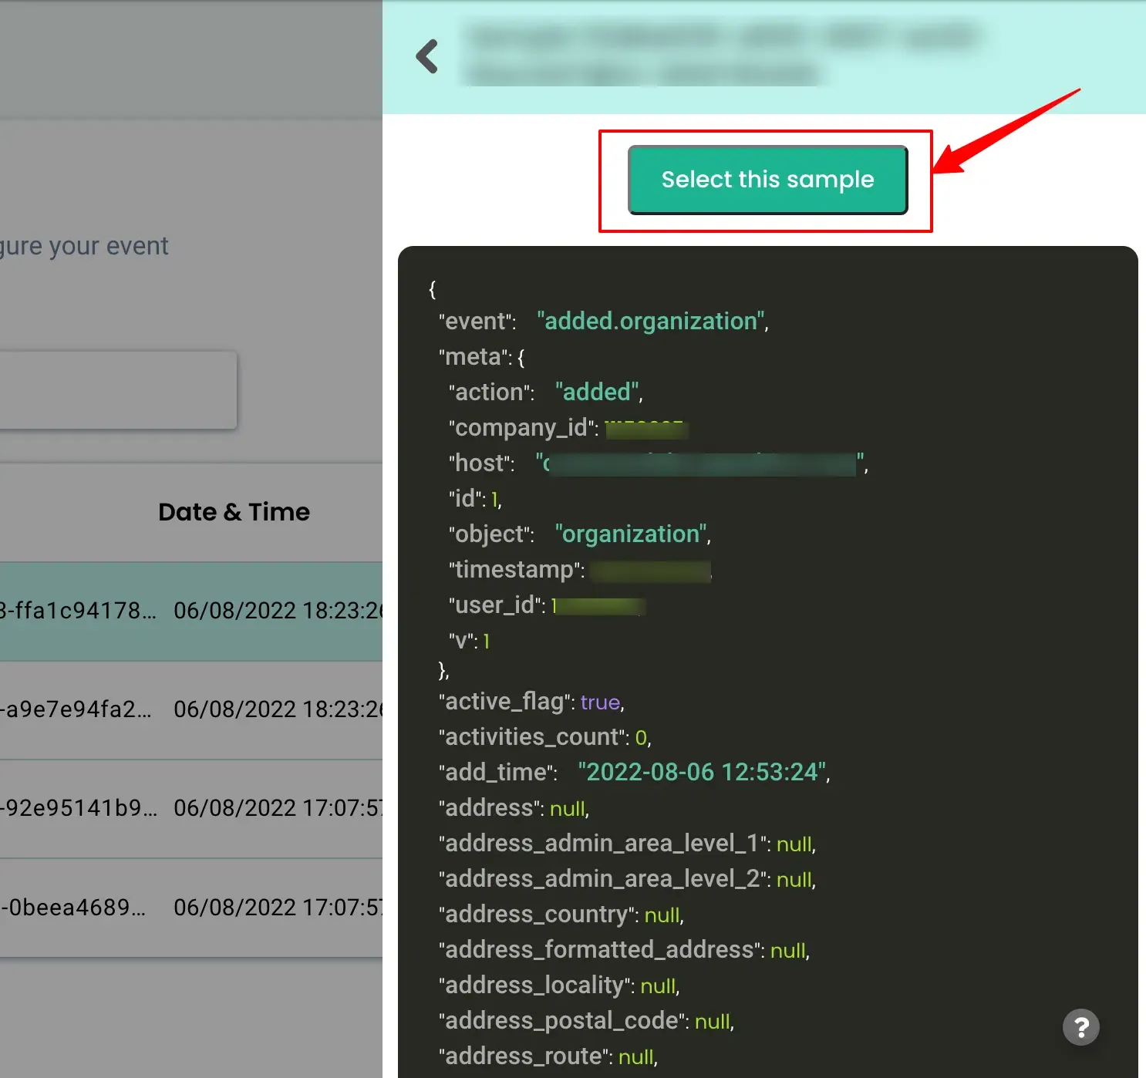Viewport: 1146px width, 1078px height.
Task: Click the back chevron arrow icon
Action: pyautogui.click(x=426, y=57)
